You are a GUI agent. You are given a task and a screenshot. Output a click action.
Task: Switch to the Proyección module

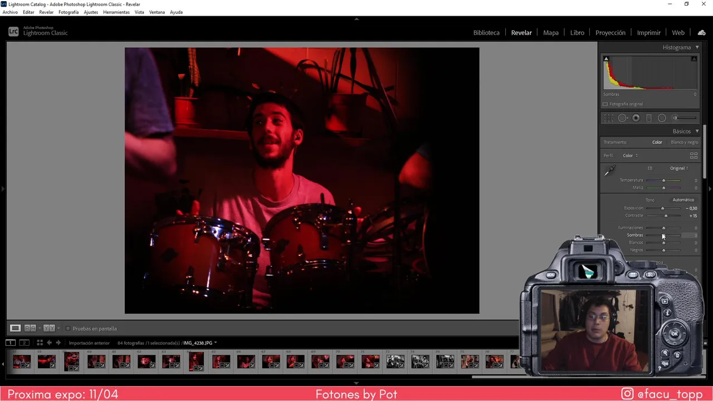pyautogui.click(x=611, y=33)
